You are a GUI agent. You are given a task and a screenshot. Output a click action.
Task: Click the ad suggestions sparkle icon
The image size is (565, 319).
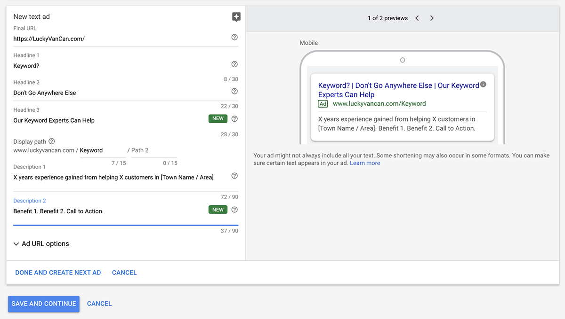tap(236, 17)
